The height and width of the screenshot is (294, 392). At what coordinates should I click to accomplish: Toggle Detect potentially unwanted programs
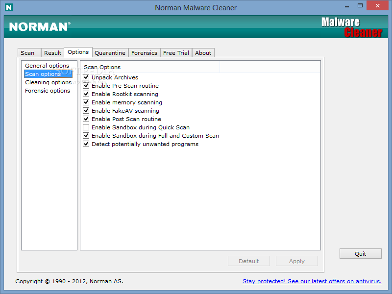[86, 144]
